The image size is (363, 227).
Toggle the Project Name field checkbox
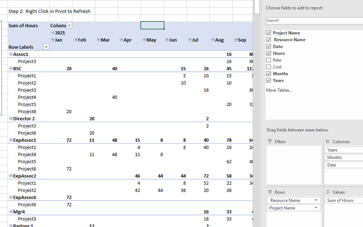coord(268,33)
